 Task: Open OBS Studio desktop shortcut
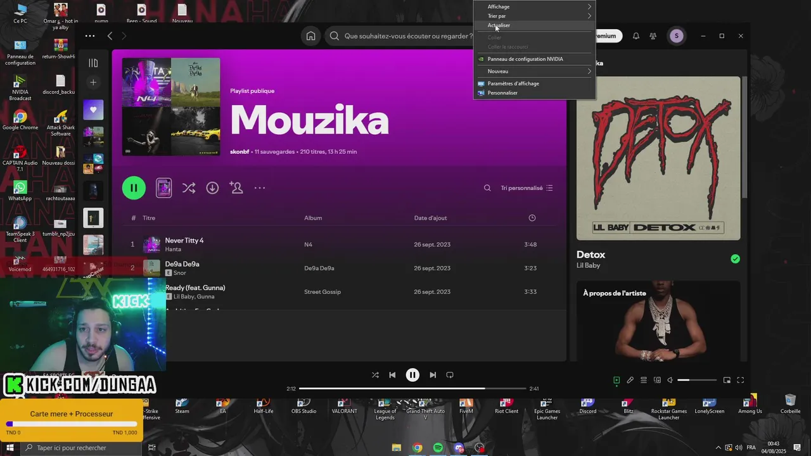(303, 406)
